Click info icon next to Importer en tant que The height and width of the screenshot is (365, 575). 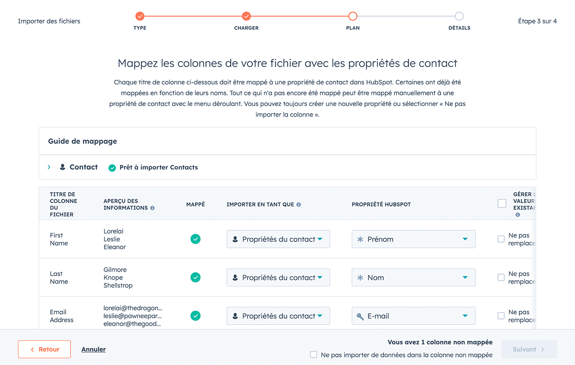pyautogui.click(x=299, y=204)
